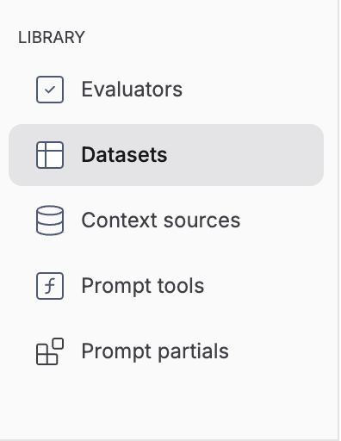341x441 pixels.
Task: Go to Context sources
Action: pyautogui.click(x=166, y=220)
